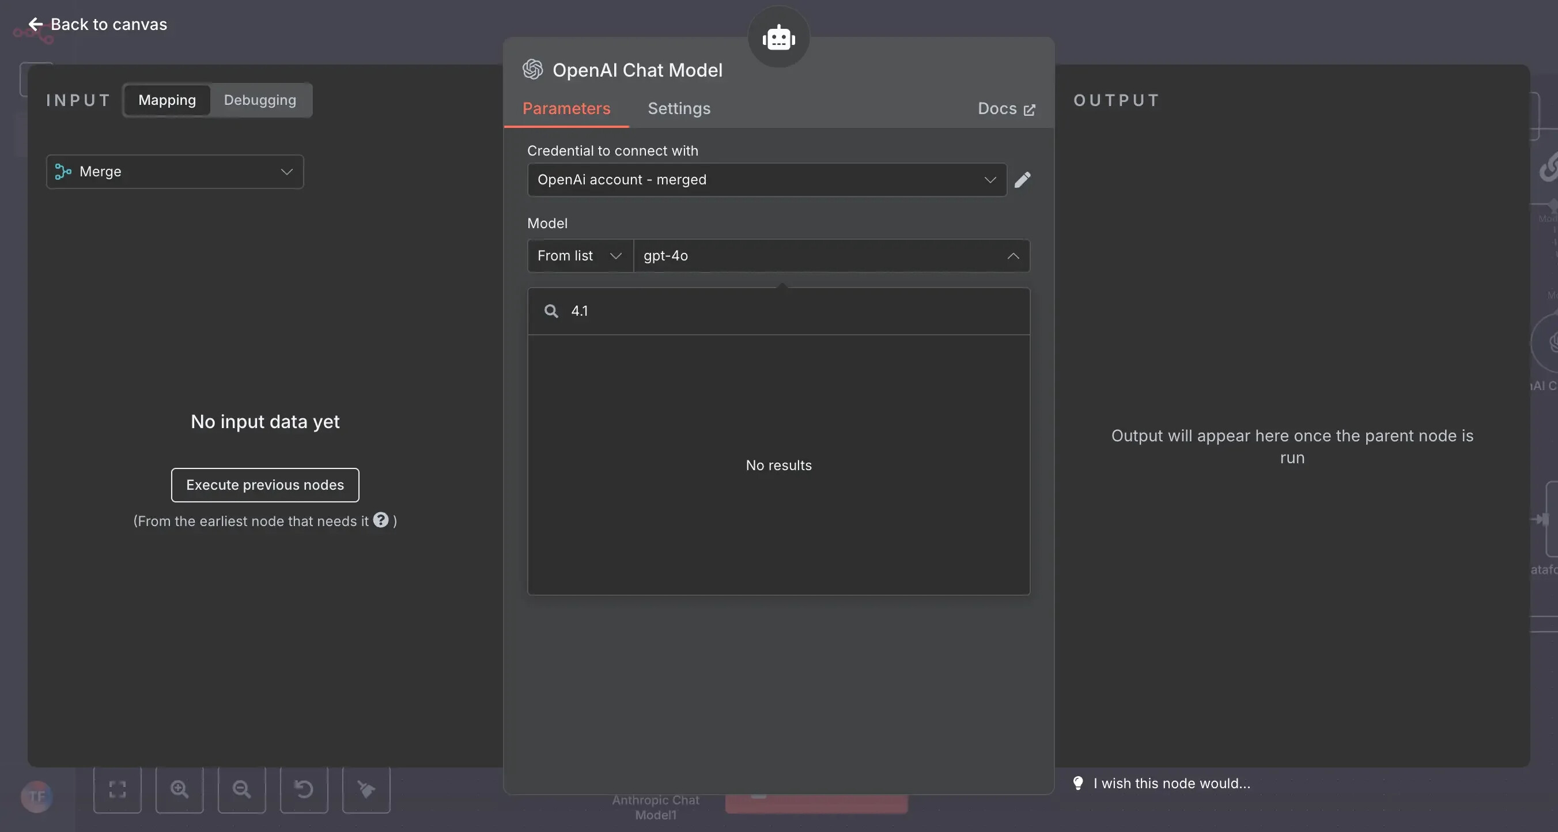Click the No results message

[x=778, y=465]
